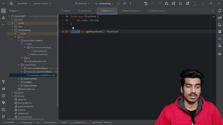Image resolution: width=223 pixels, height=125 pixels.
Task: Click commonMain in breadcrumb bar
Action: pos(49,123)
